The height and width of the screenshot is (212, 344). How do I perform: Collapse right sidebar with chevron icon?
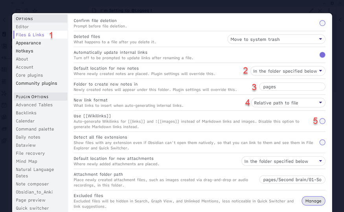(x=340, y=20)
